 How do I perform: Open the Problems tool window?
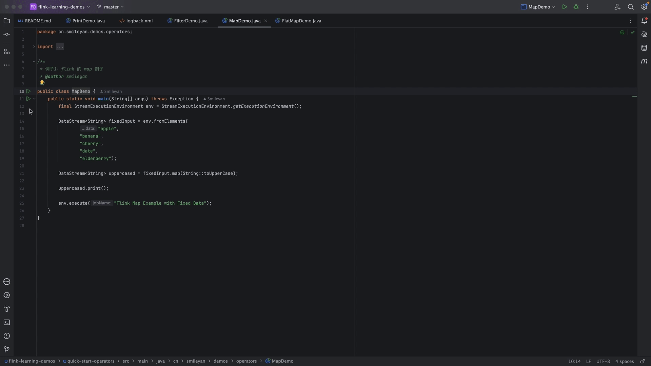point(7,336)
